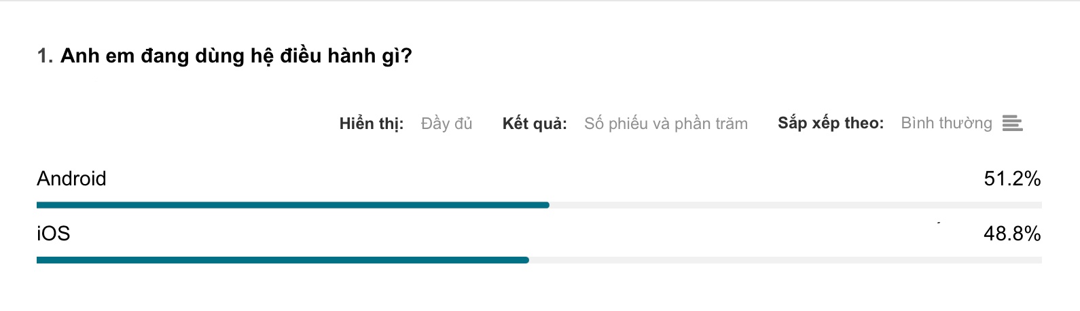Screen dimensions: 1080x311
Task: Open the Số phiếu và phần trăm dropdown
Action: (666, 124)
